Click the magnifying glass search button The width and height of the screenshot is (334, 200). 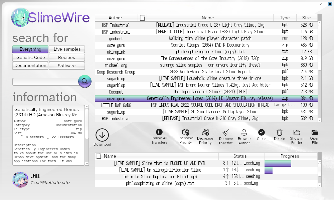click(x=85, y=81)
